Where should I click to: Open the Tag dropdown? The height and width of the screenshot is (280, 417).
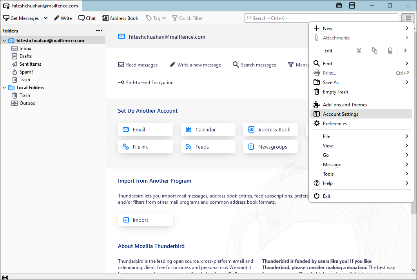[156, 18]
